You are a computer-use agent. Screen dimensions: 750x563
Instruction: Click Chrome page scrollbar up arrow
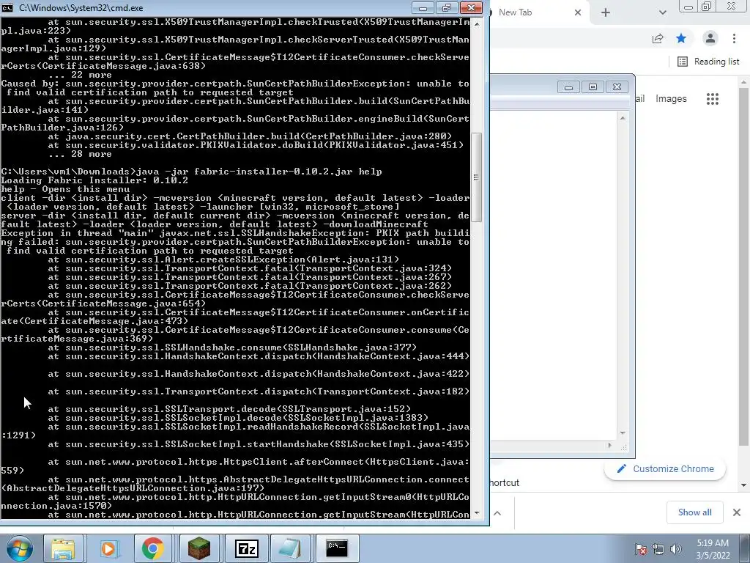(744, 82)
